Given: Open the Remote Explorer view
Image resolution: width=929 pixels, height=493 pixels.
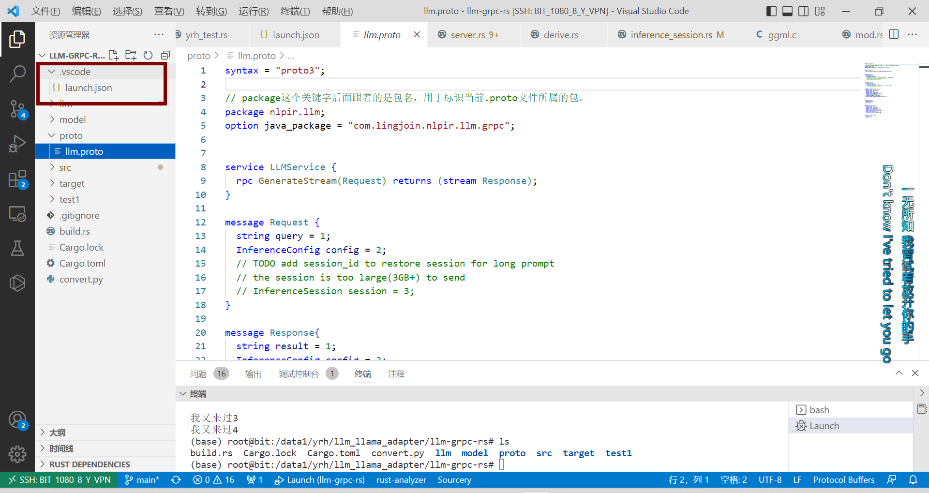Looking at the screenshot, I should (x=17, y=213).
